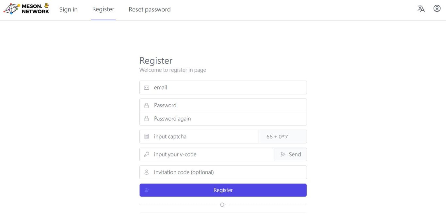Click the Meson Network logo

pos(26,9)
